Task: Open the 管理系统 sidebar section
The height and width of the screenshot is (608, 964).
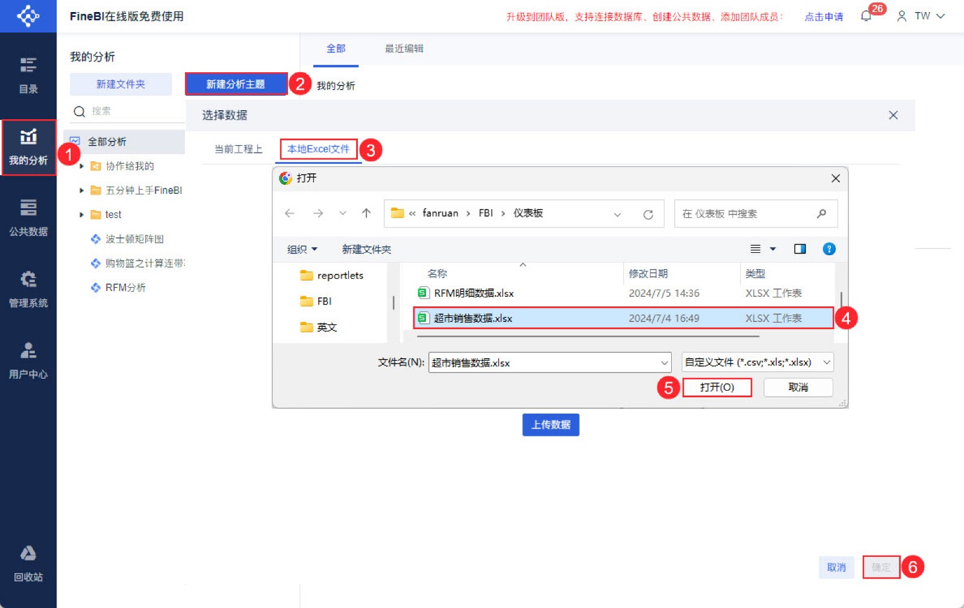Action: (28, 289)
